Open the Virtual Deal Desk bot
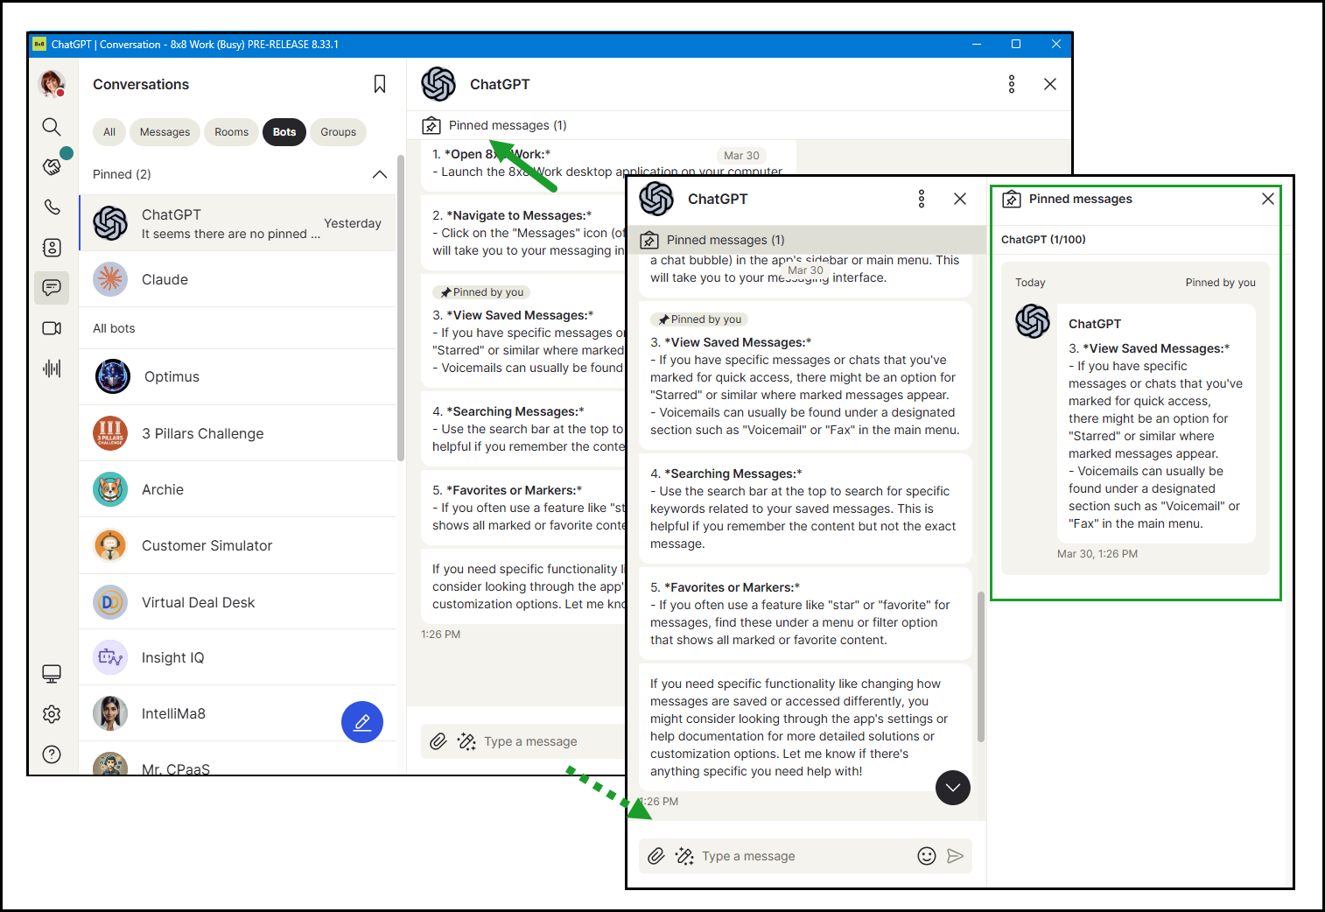 (237, 602)
